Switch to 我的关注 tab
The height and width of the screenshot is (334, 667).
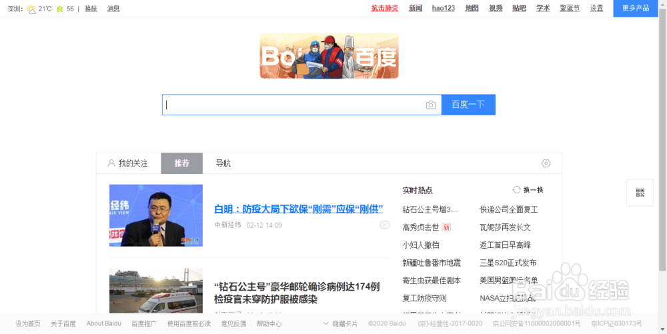coord(129,163)
